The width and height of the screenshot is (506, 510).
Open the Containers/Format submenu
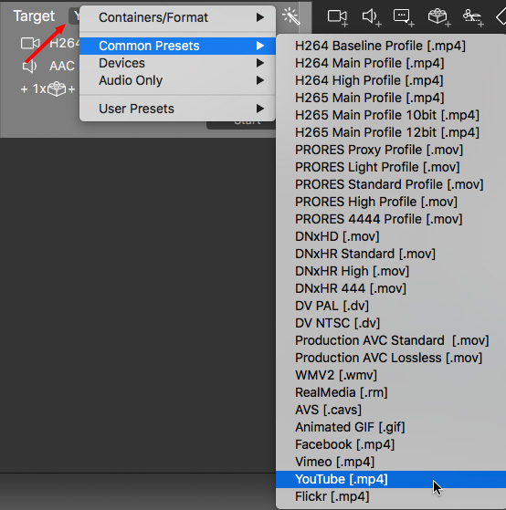(x=177, y=17)
